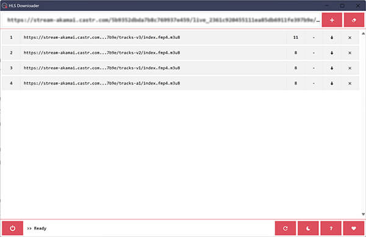
Task: Download the tracks-a1 stream
Action: coord(332,83)
